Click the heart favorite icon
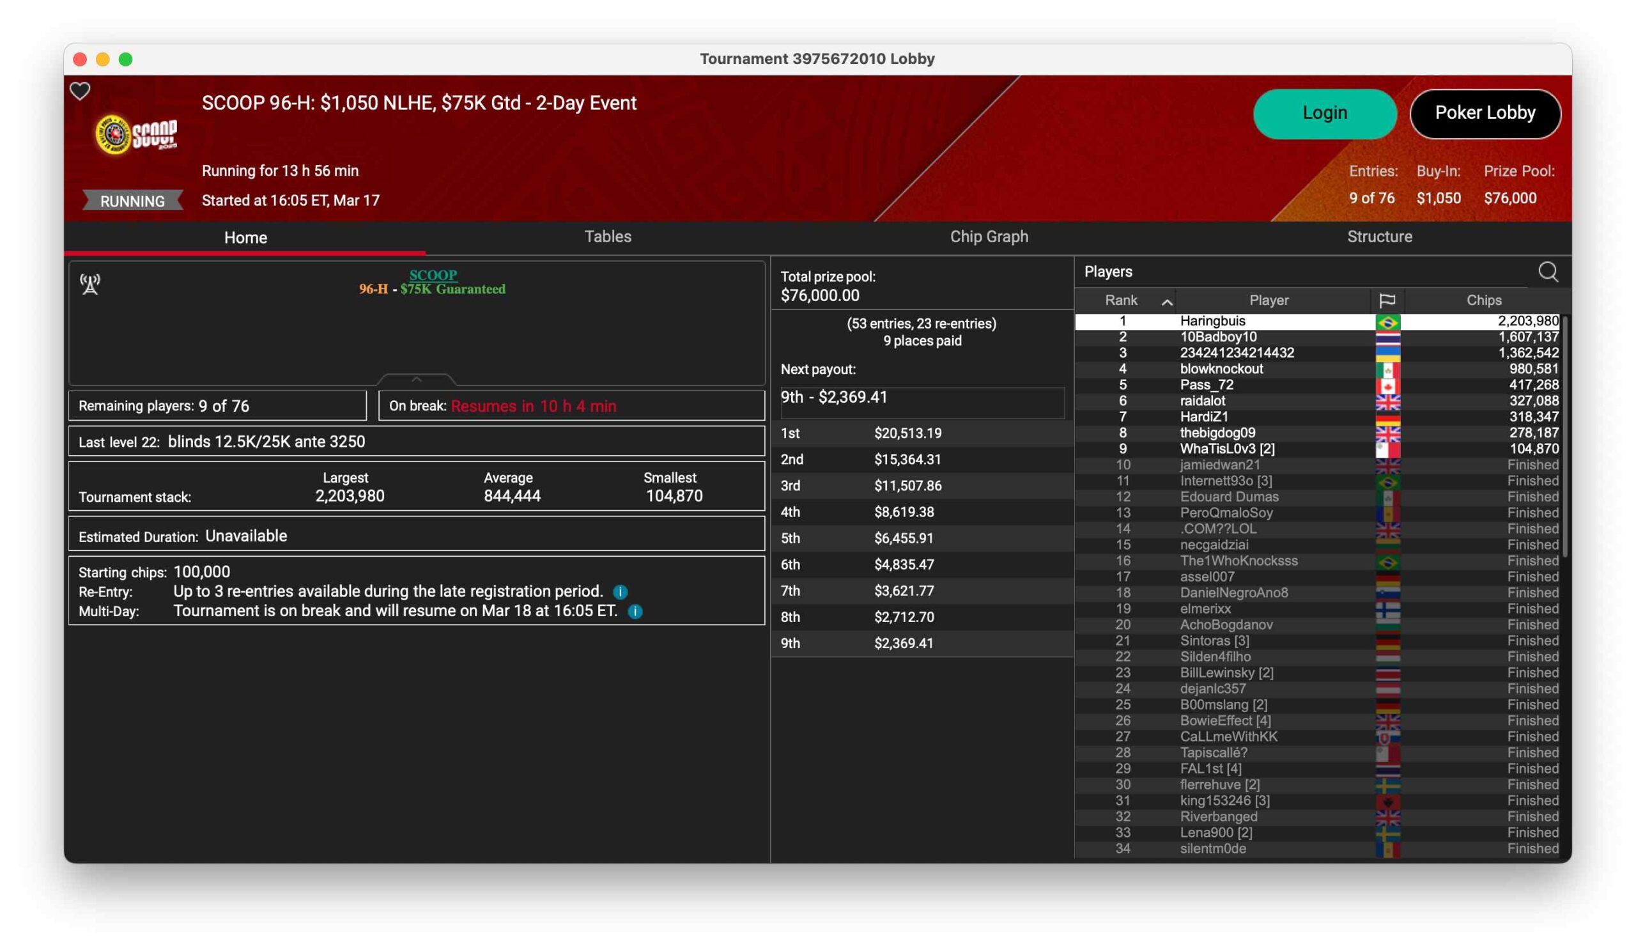 point(80,91)
